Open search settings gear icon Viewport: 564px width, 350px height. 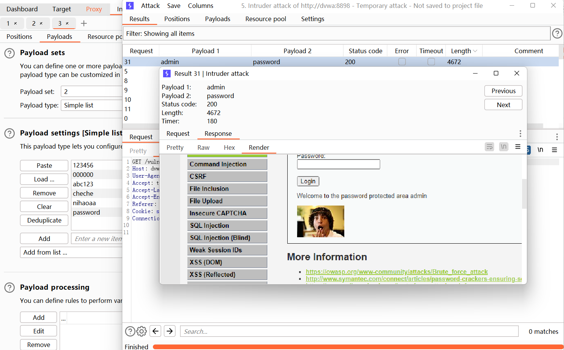142,331
